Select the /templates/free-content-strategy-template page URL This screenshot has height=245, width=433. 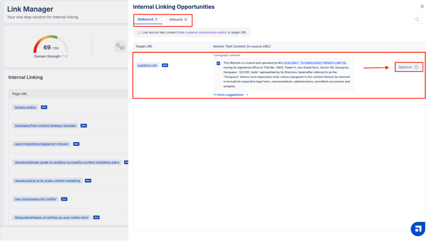(x=45, y=126)
